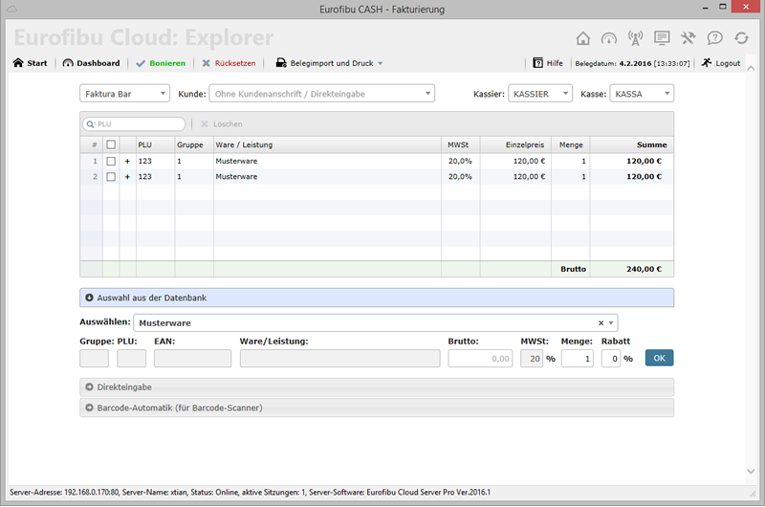The height and width of the screenshot is (507, 765).
Task: Click the cloud icon in title bar
Action: point(11,9)
